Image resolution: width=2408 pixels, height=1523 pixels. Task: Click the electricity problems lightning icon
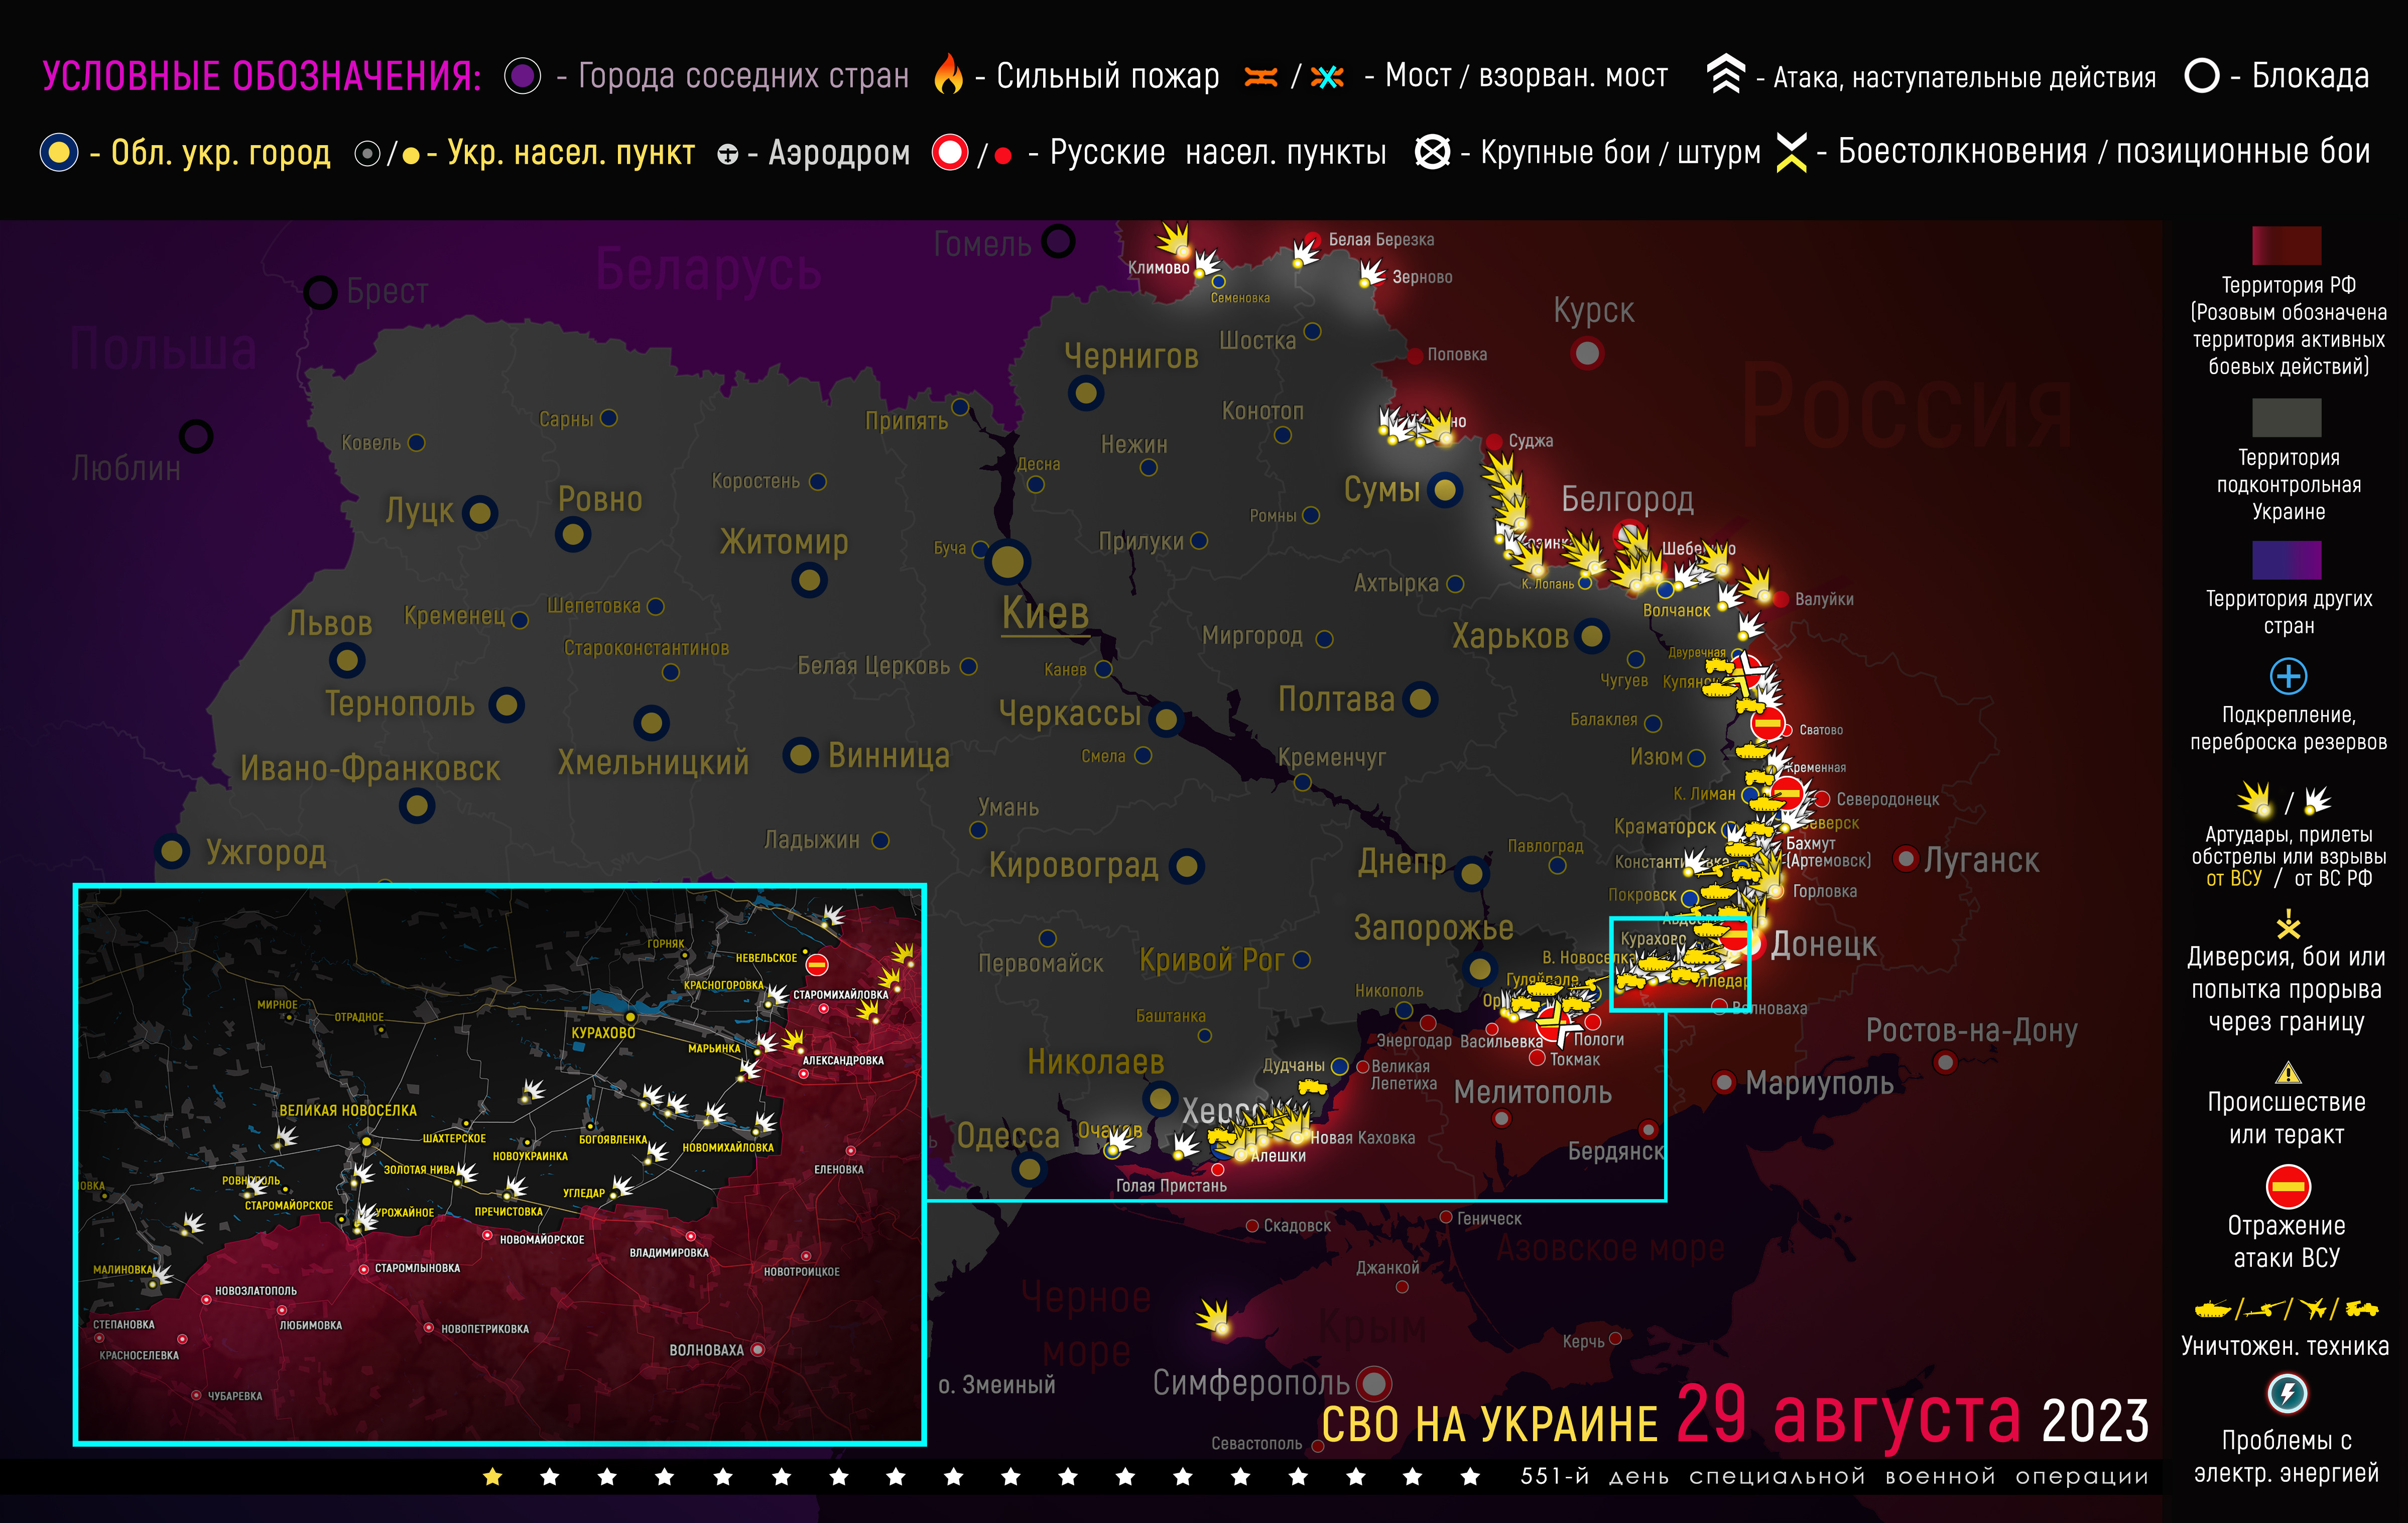tap(2287, 1393)
